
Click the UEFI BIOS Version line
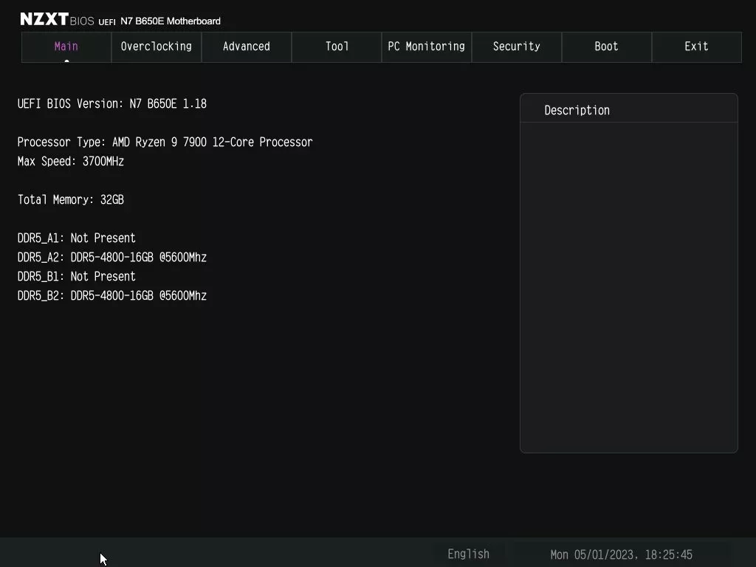(x=112, y=103)
